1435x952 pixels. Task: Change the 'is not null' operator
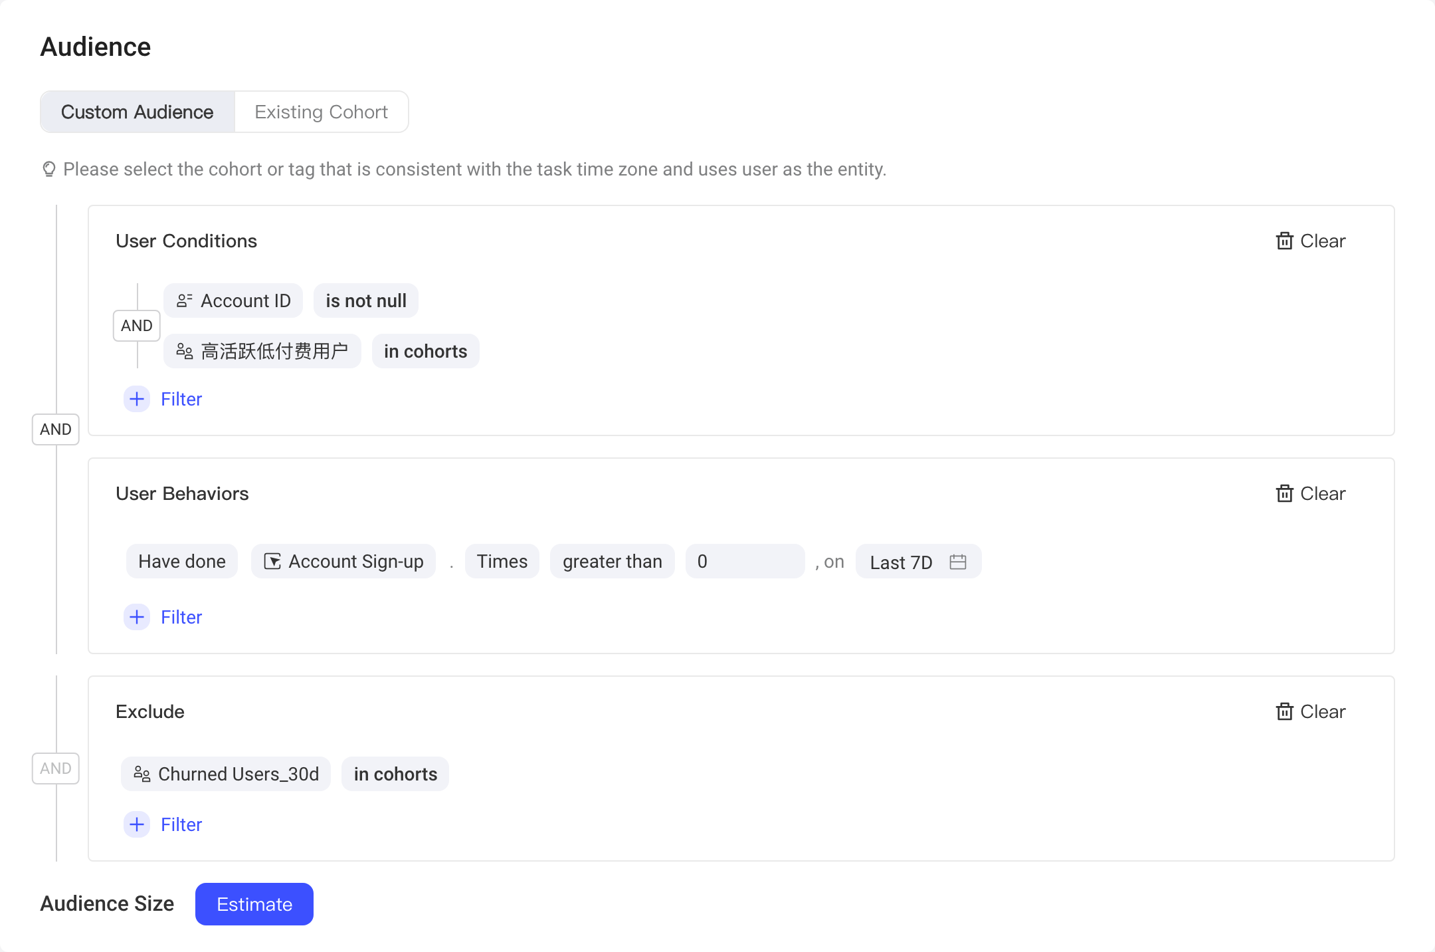point(366,300)
